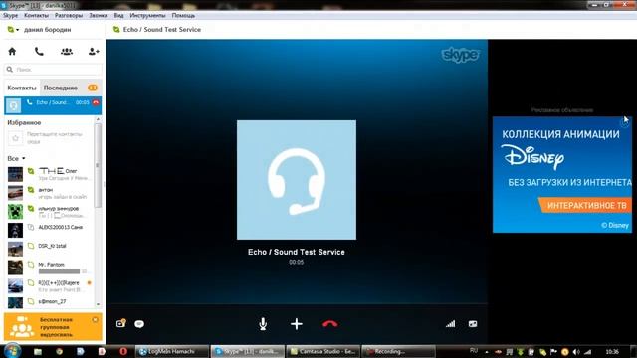This screenshot has height=358, width=637.
Task: Launch Chrome from the taskbar
Action: tap(60, 351)
